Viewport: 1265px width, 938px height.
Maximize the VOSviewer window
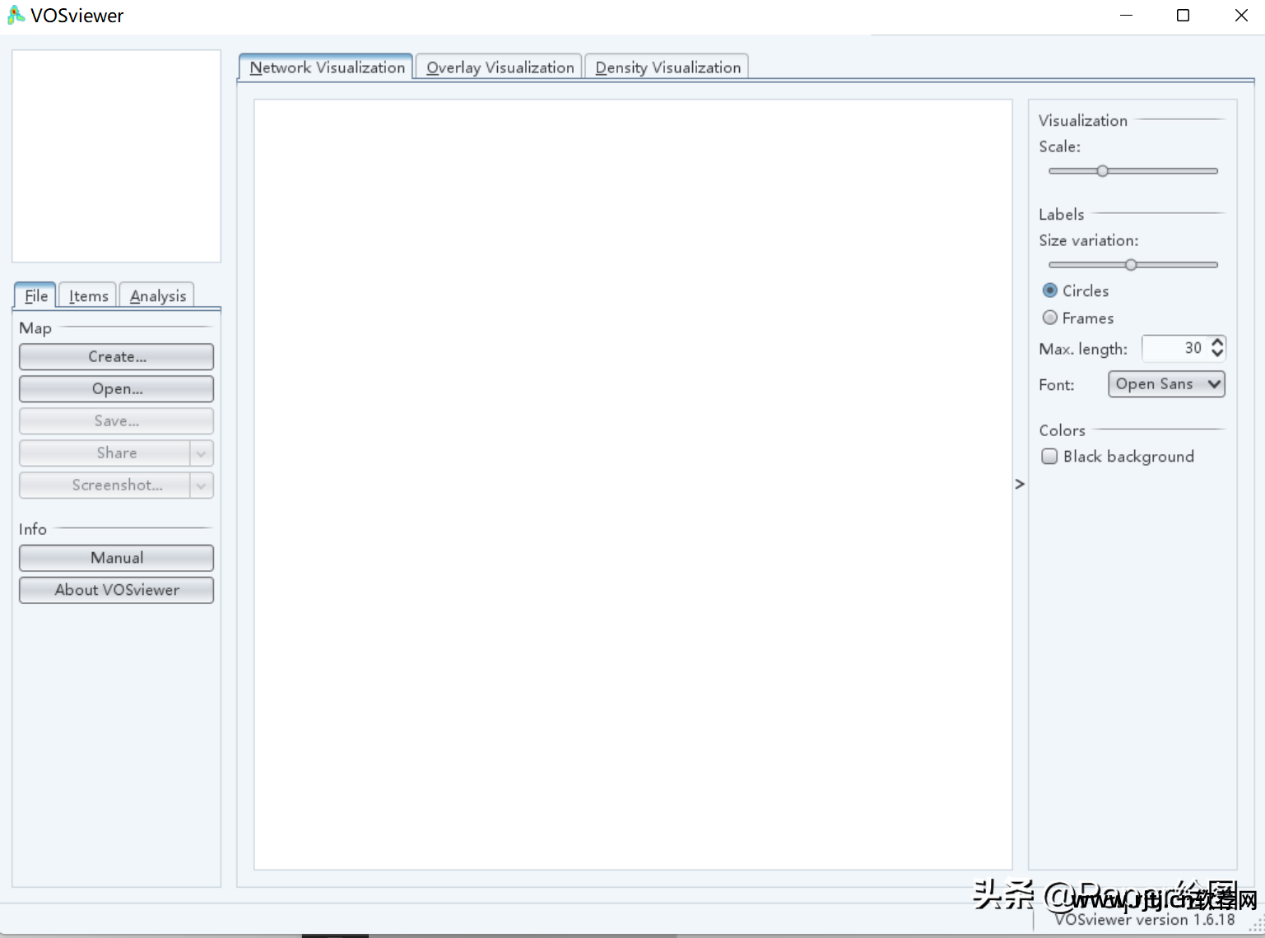click(1183, 16)
